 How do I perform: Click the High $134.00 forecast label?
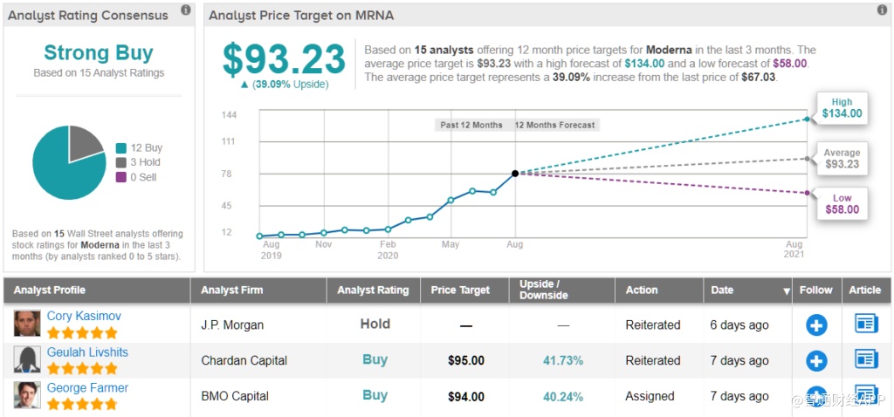842,107
